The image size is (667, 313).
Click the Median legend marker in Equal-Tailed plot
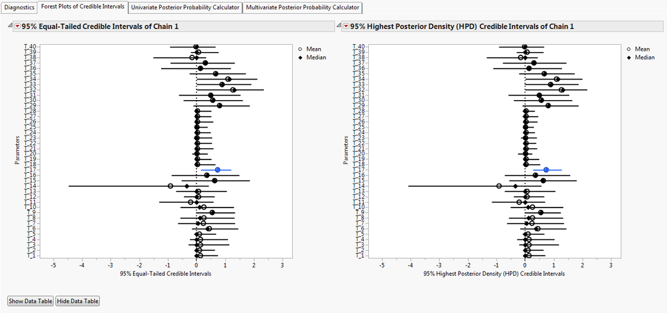(x=300, y=58)
